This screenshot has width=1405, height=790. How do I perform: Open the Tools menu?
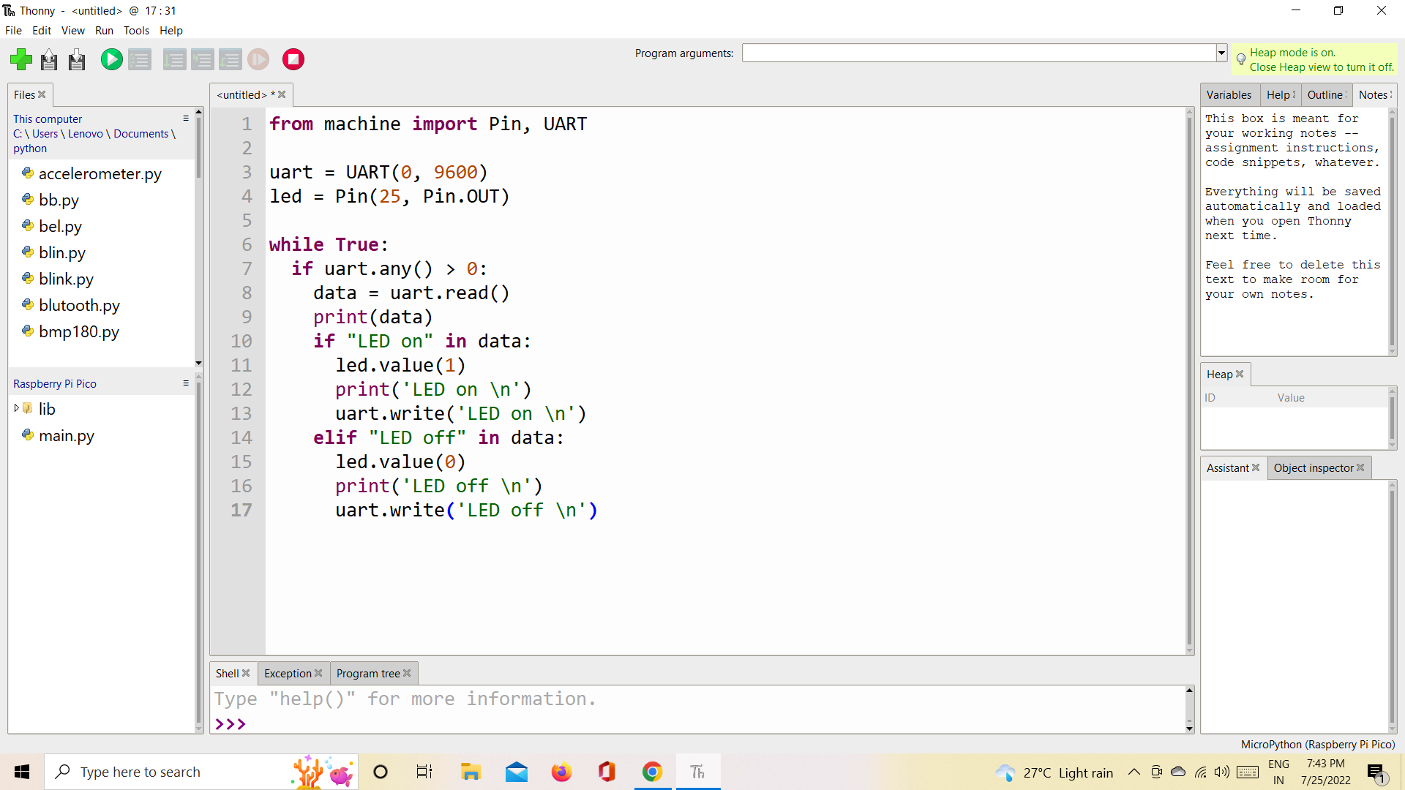tap(135, 30)
